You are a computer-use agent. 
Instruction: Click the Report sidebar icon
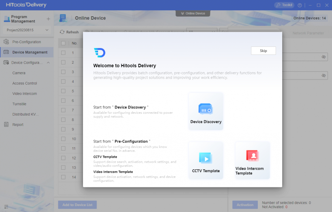pos(6,124)
